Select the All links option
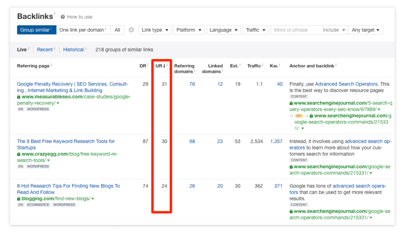Screen dimensions: 403x232 pos(117,30)
